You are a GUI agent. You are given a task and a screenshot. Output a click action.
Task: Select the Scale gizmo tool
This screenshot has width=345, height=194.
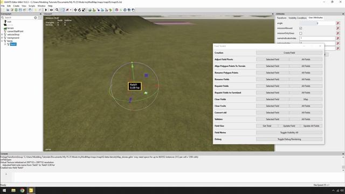pyautogui.click(x=84, y=10)
